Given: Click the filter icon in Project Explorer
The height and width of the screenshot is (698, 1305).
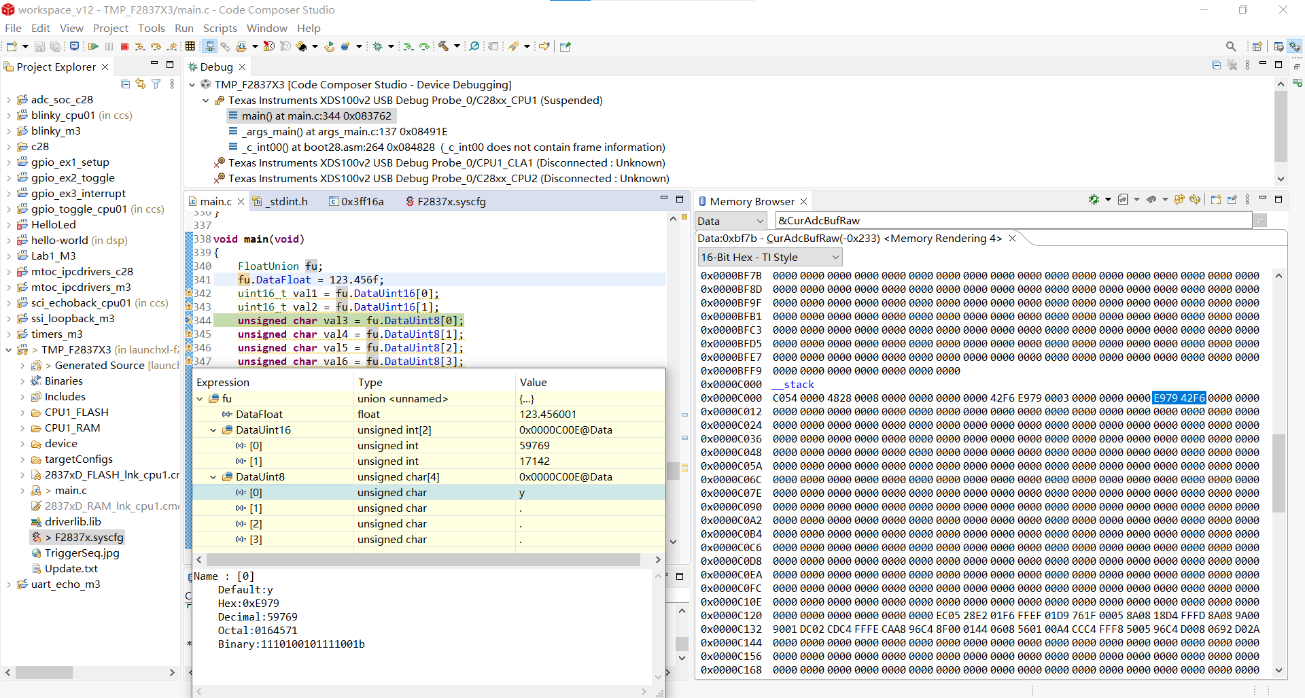Looking at the screenshot, I should (156, 84).
